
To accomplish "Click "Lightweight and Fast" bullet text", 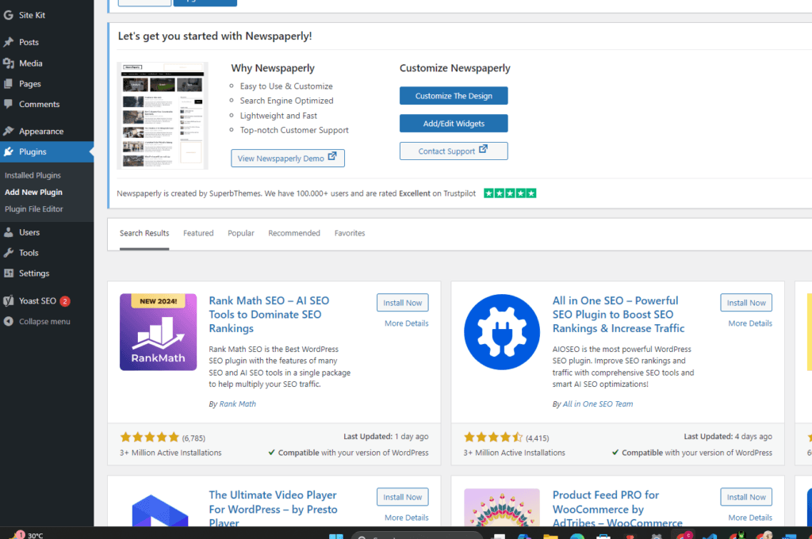I will (278, 116).
